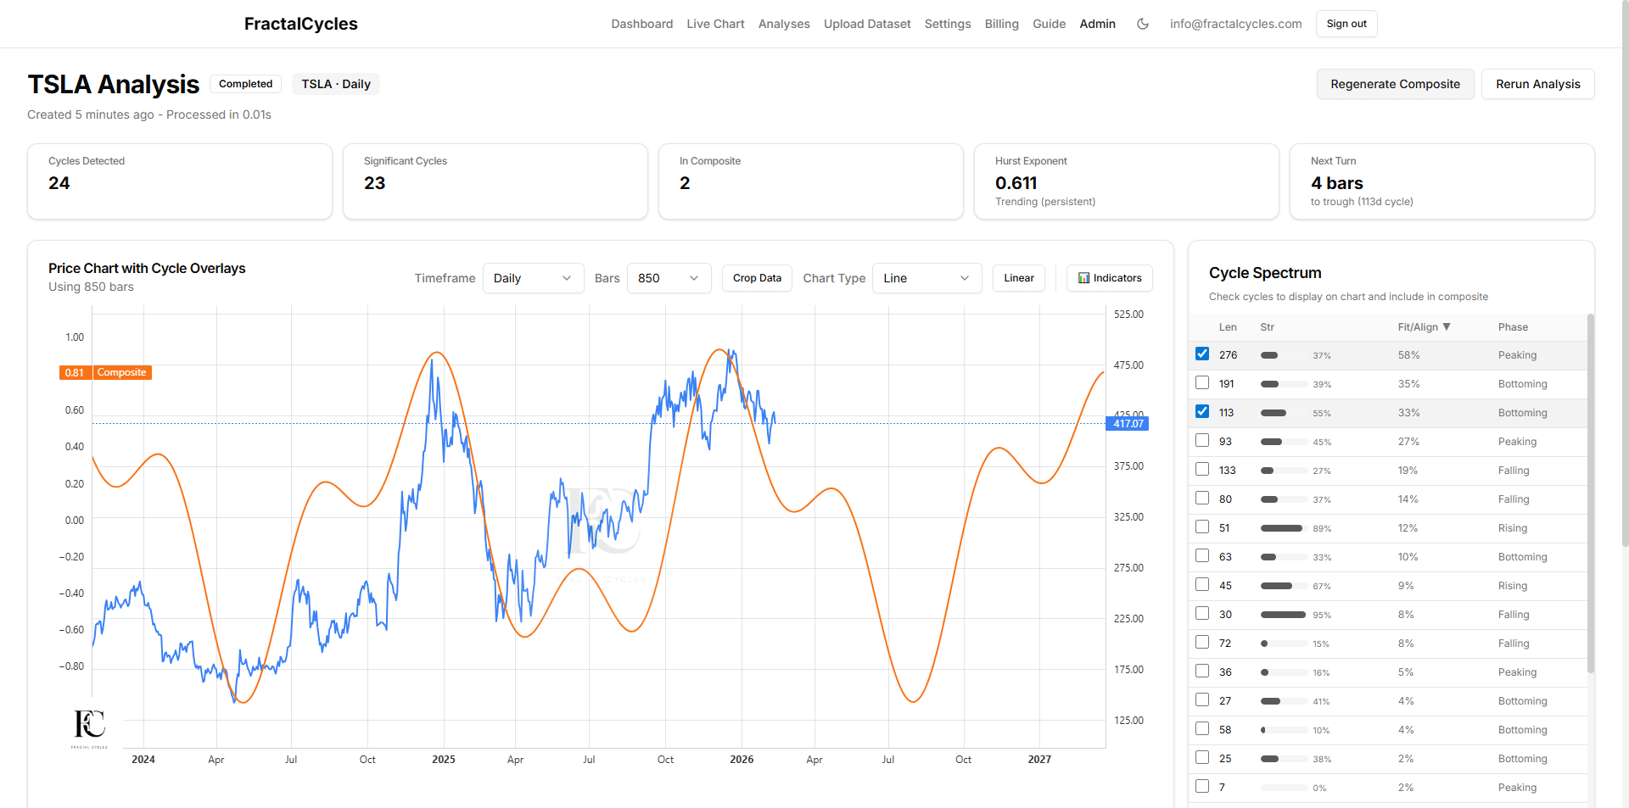Open the Indicators panel
Screen dimensions: 1629x808
pyautogui.click(x=1110, y=278)
